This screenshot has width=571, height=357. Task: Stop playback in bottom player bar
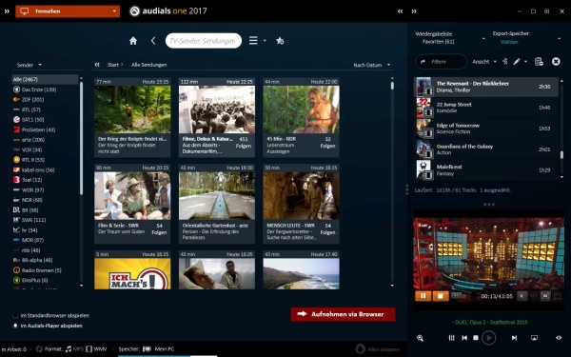476,338
